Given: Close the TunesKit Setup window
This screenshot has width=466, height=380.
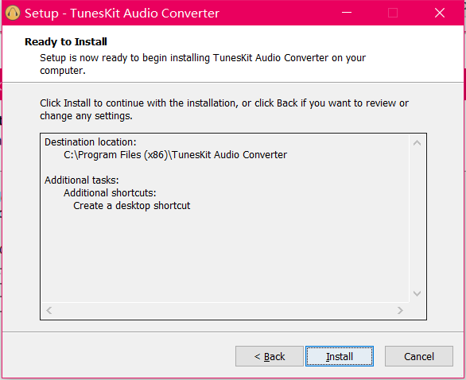Looking at the screenshot, I should [440, 13].
